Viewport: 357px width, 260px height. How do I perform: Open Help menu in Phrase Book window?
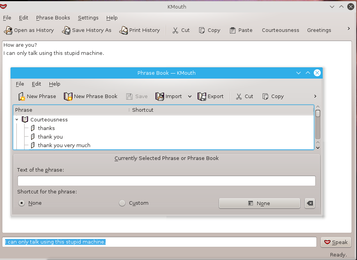(55, 84)
